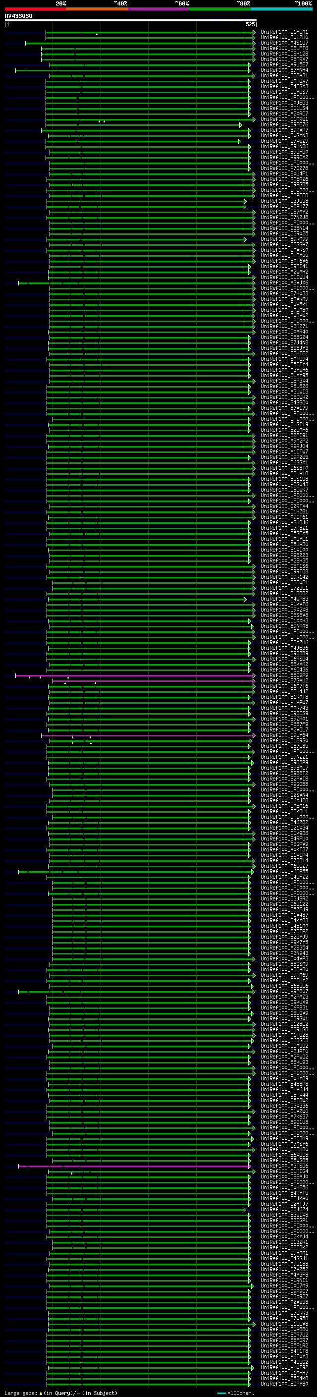This screenshot has width=317, height=1397.
Task: Open hit UniRef100_Q9LY64
Action: [x=284, y=735]
